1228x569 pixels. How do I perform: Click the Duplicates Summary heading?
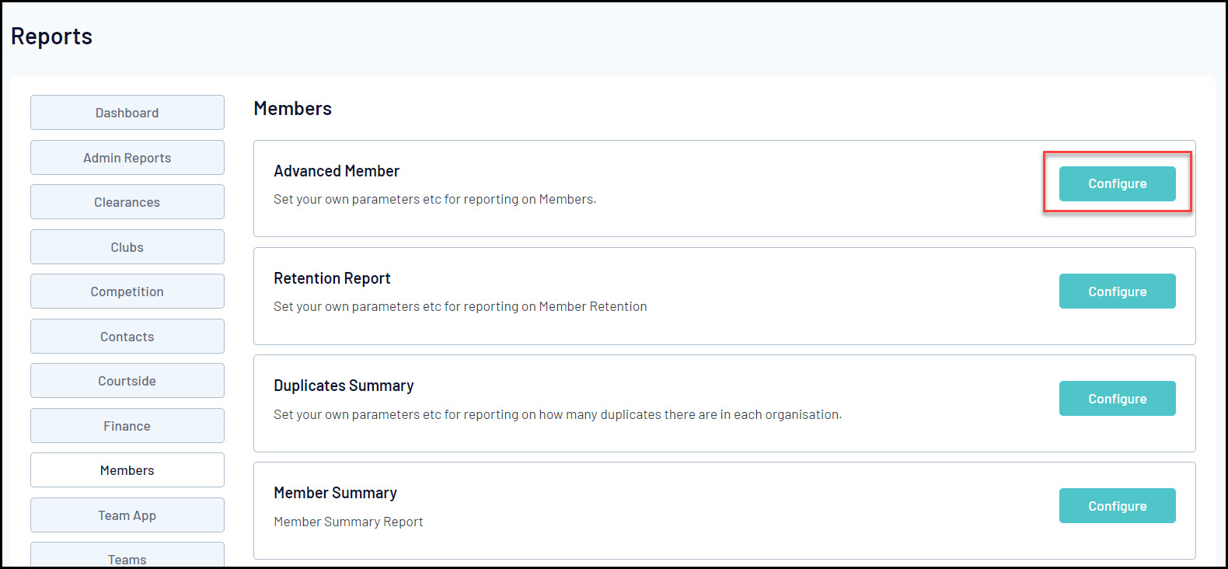tap(344, 386)
